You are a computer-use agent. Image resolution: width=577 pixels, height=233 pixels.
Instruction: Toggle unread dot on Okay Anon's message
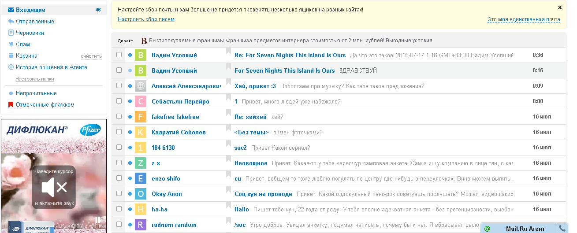(130, 194)
